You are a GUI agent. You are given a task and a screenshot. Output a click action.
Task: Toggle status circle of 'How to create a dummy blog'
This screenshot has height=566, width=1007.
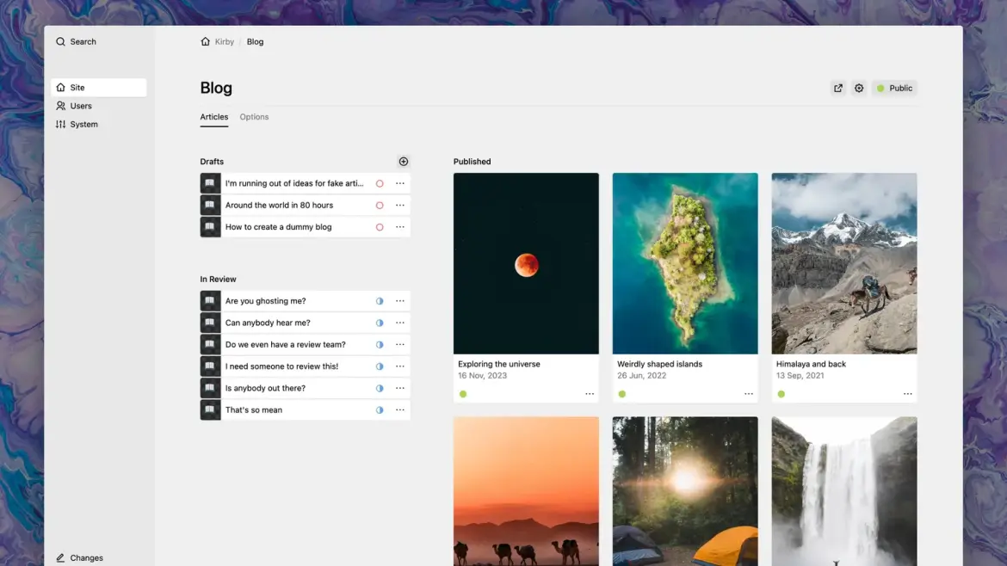(x=380, y=227)
